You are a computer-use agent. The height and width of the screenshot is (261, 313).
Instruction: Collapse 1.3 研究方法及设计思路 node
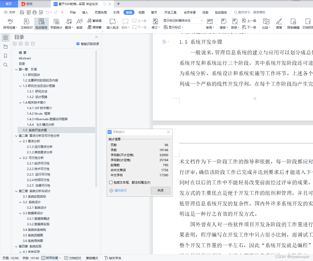[x=20, y=86]
